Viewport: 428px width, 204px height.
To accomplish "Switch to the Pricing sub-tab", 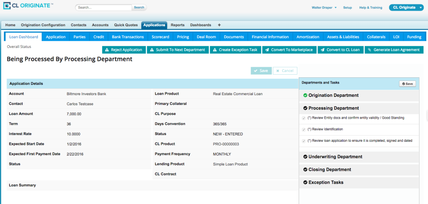I will click(183, 37).
